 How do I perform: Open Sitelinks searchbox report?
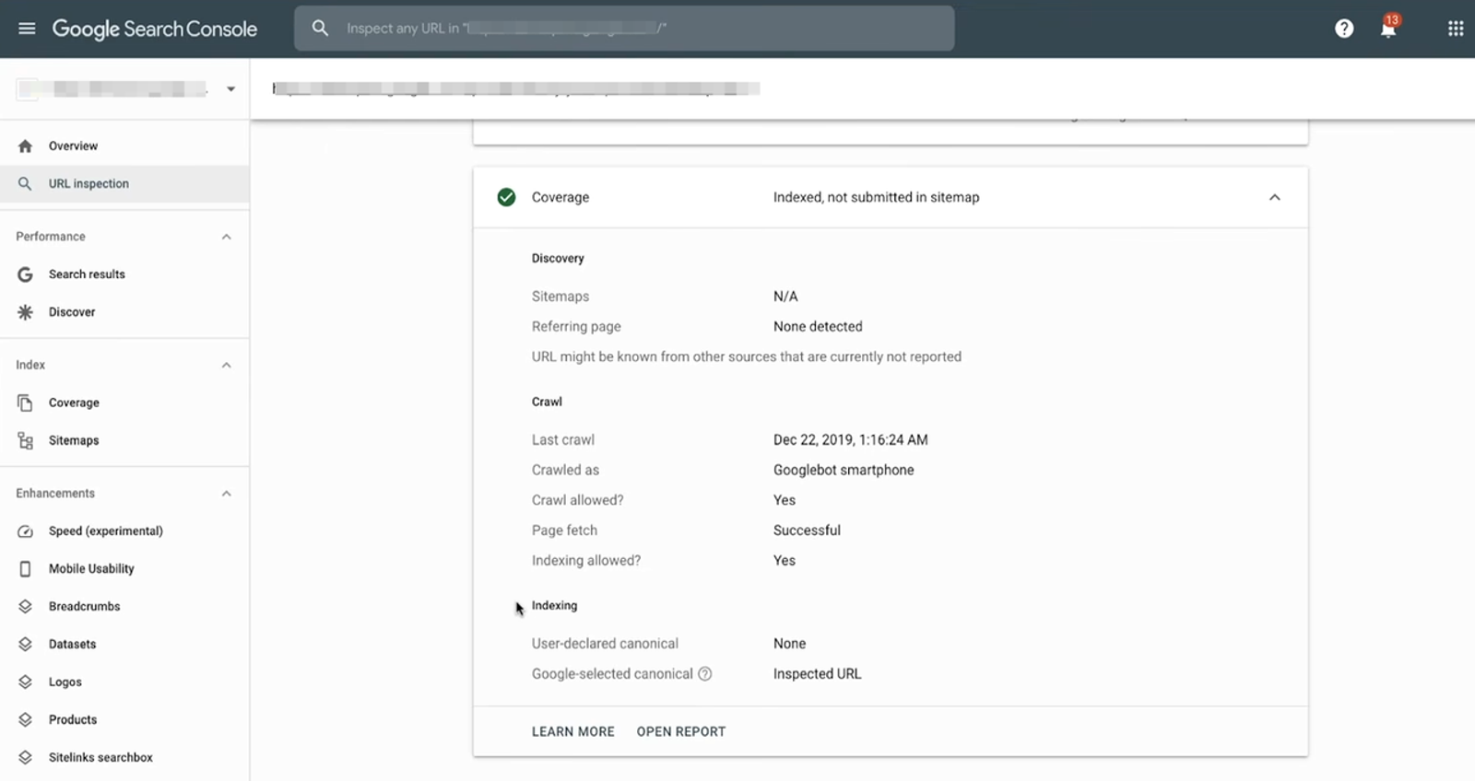124,758
